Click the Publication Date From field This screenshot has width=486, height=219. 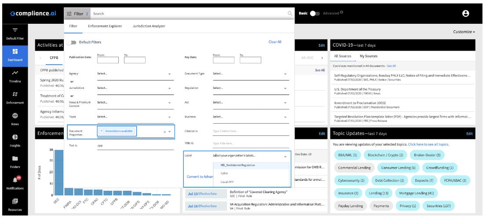tap(108, 60)
